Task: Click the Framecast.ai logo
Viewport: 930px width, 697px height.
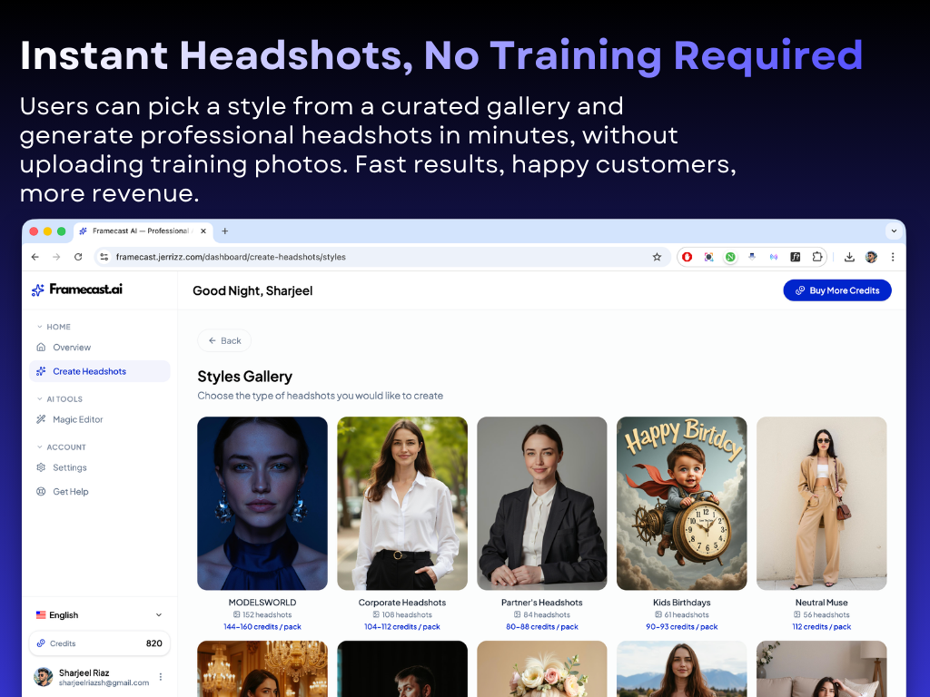Action: pos(77,290)
